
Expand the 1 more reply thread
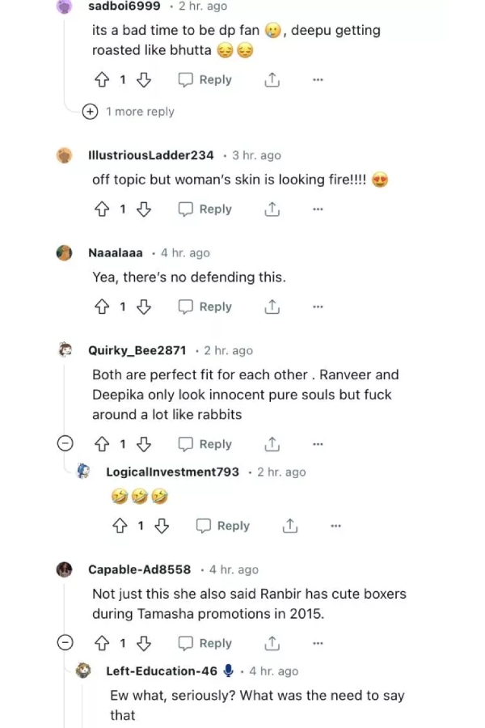pos(91,112)
